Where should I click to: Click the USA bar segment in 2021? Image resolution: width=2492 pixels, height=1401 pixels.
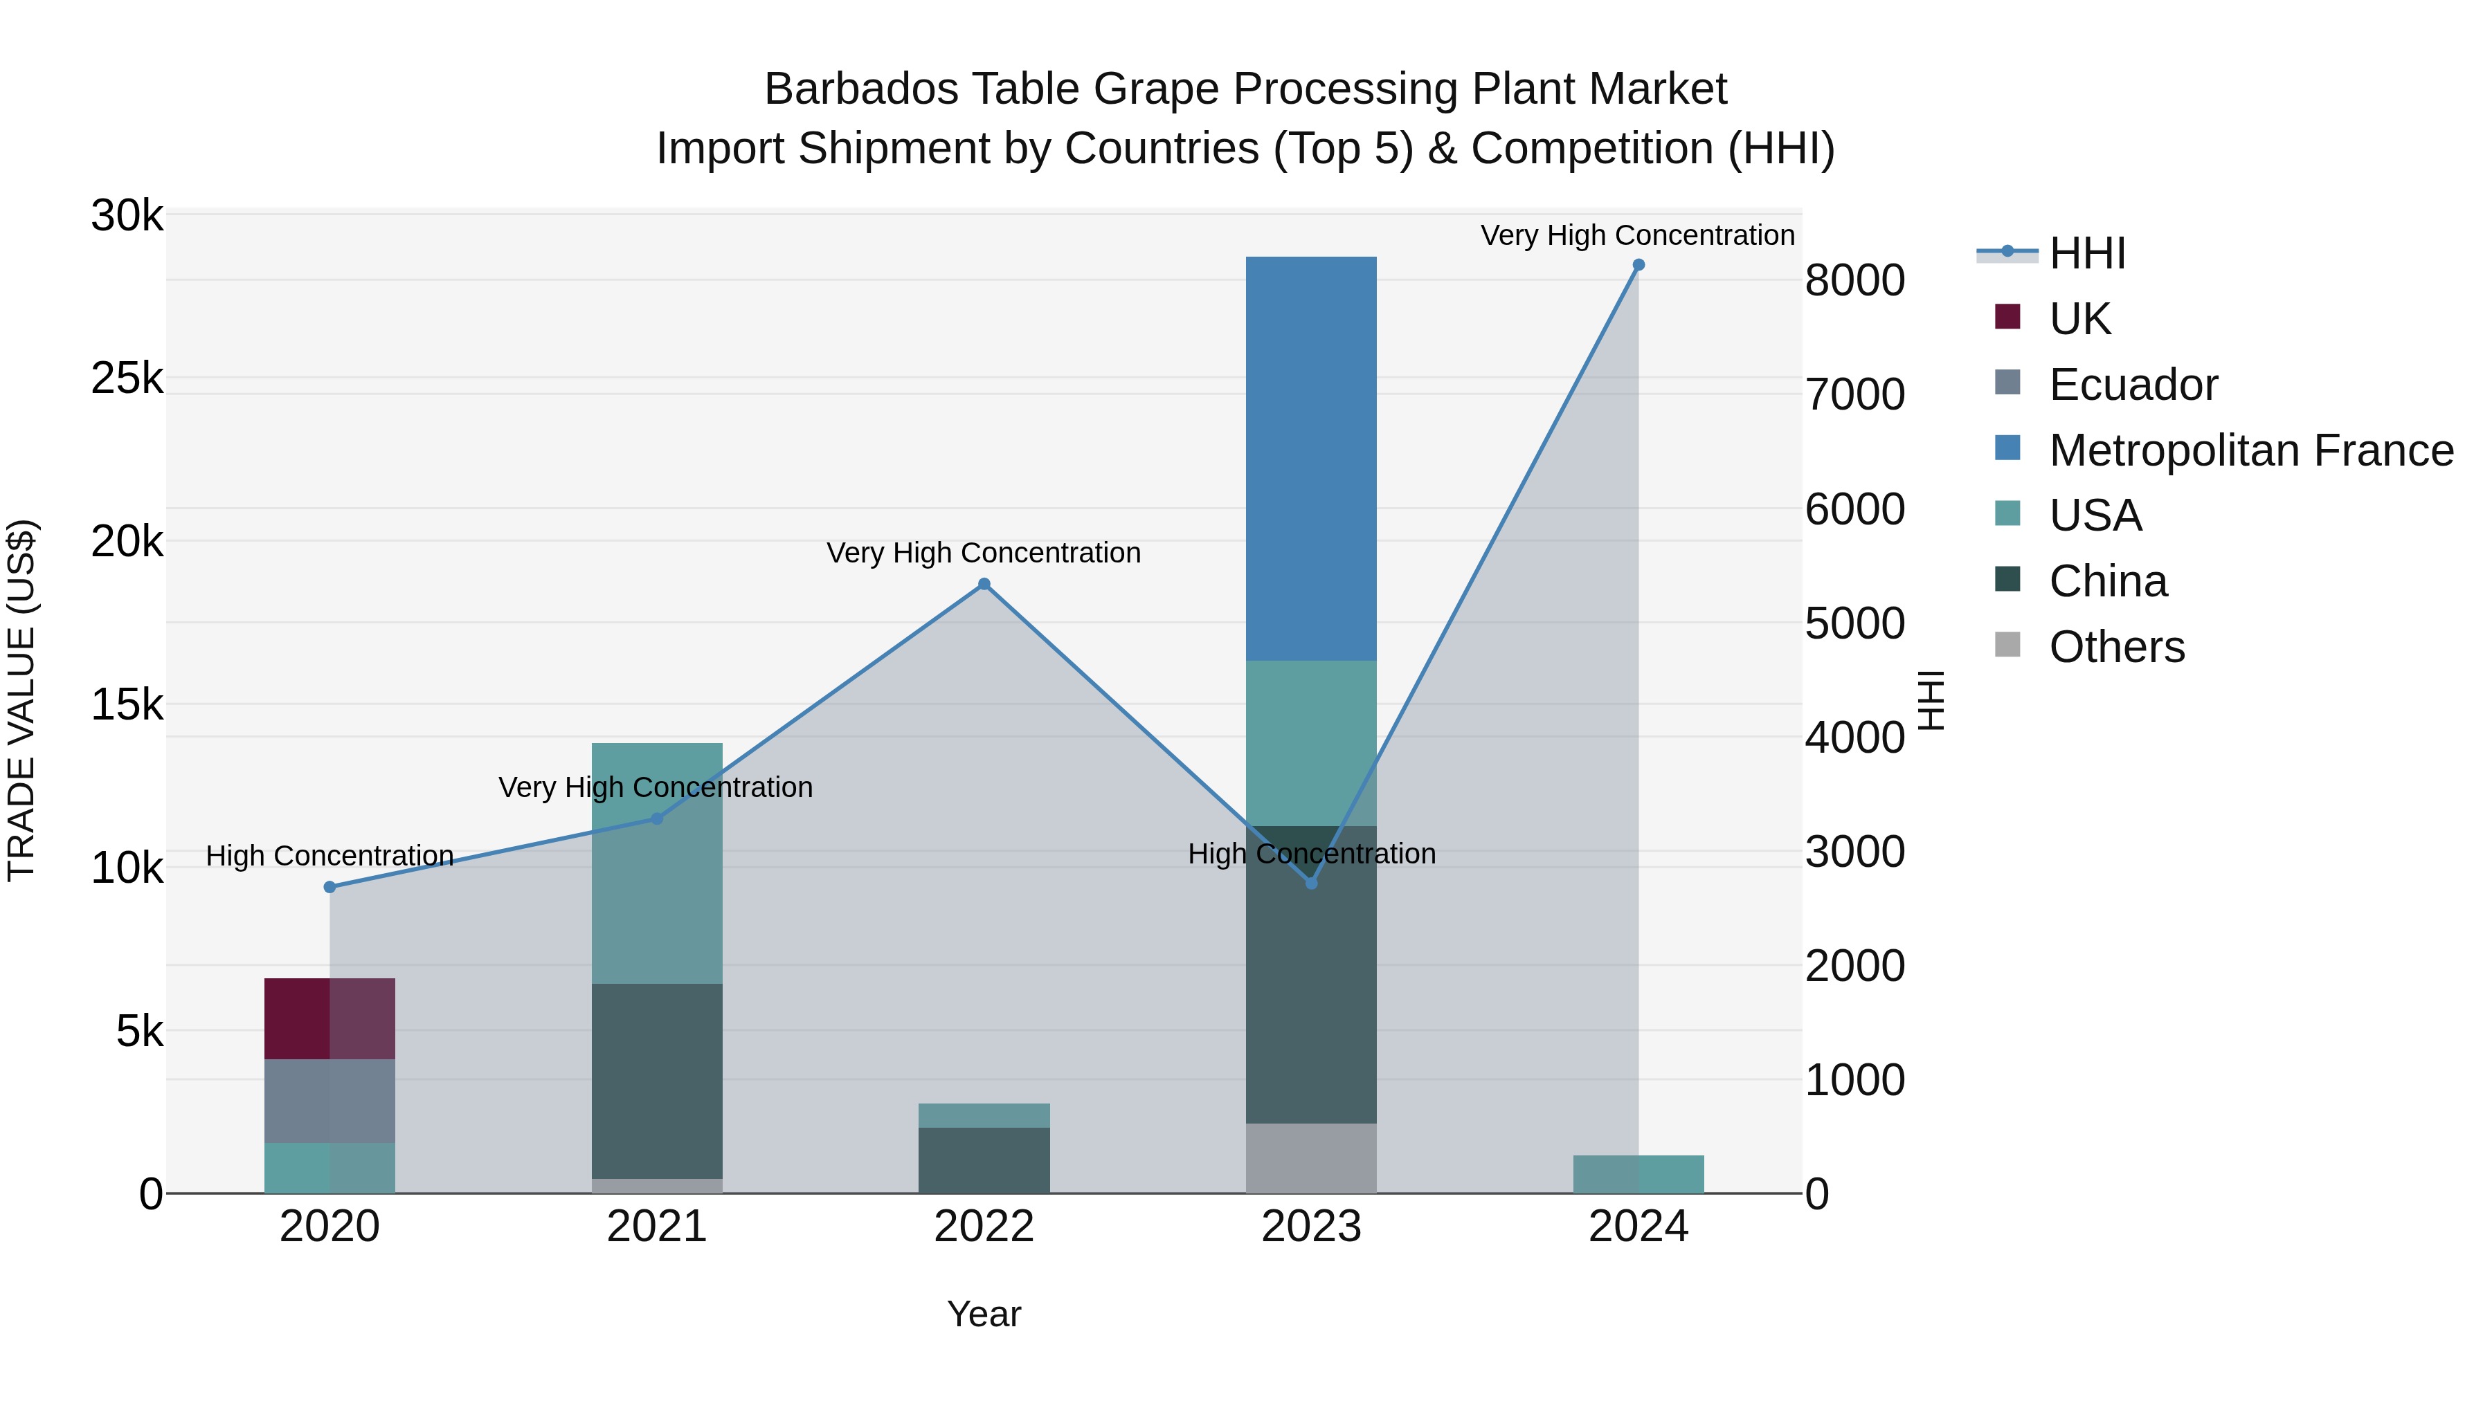tap(657, 863)
